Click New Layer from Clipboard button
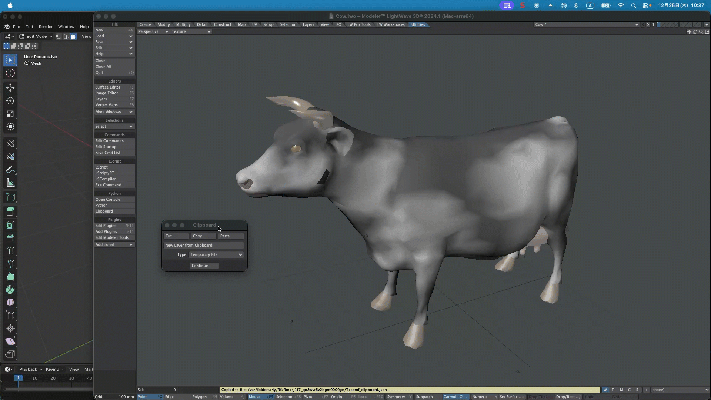 pyautogui.click(x=203, y=246)
